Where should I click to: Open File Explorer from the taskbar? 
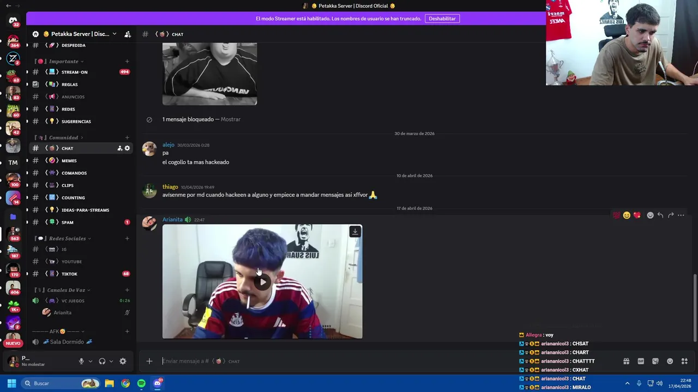[109, 383]
